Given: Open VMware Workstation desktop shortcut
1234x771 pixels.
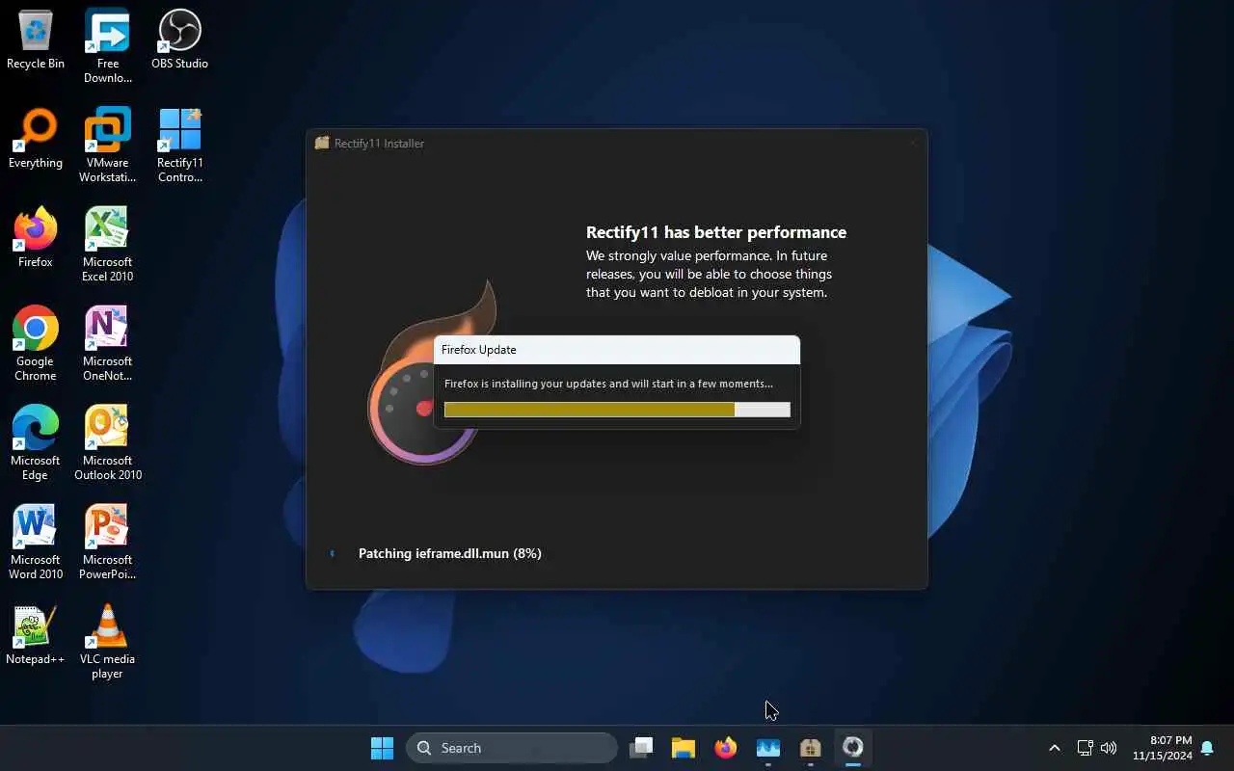Looking at the screenshot, I should 107,146.
